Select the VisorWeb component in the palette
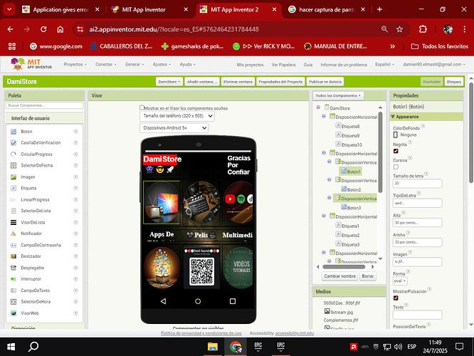The height and width of the screenshot is (356, 474). (30, 313)
